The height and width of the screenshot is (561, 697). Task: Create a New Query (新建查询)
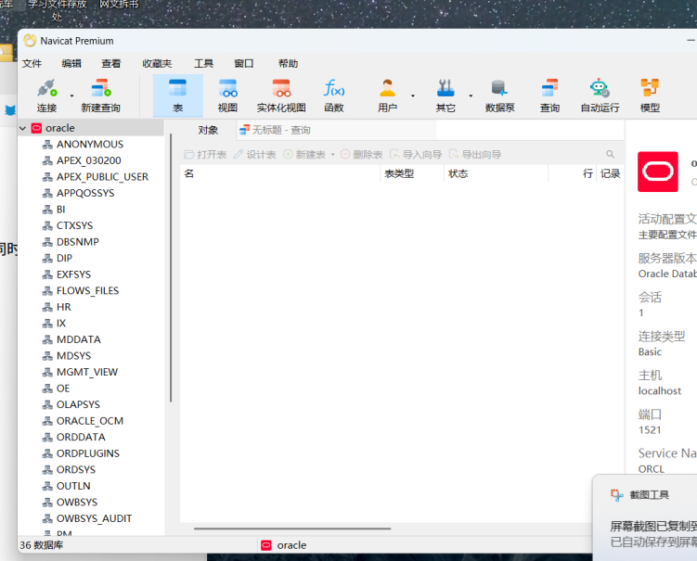point(100,96)
